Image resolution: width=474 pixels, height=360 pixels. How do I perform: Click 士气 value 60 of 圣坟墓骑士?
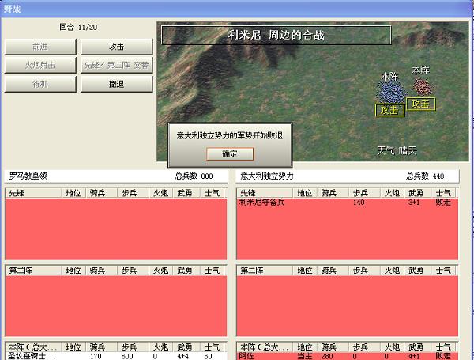[208, 356]
